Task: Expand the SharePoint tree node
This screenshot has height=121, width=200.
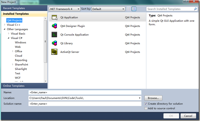Action: 13,65
